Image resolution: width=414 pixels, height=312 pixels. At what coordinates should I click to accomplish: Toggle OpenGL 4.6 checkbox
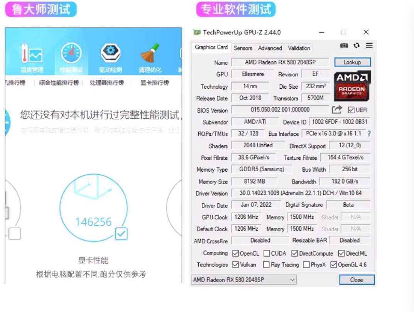(333, 265)
